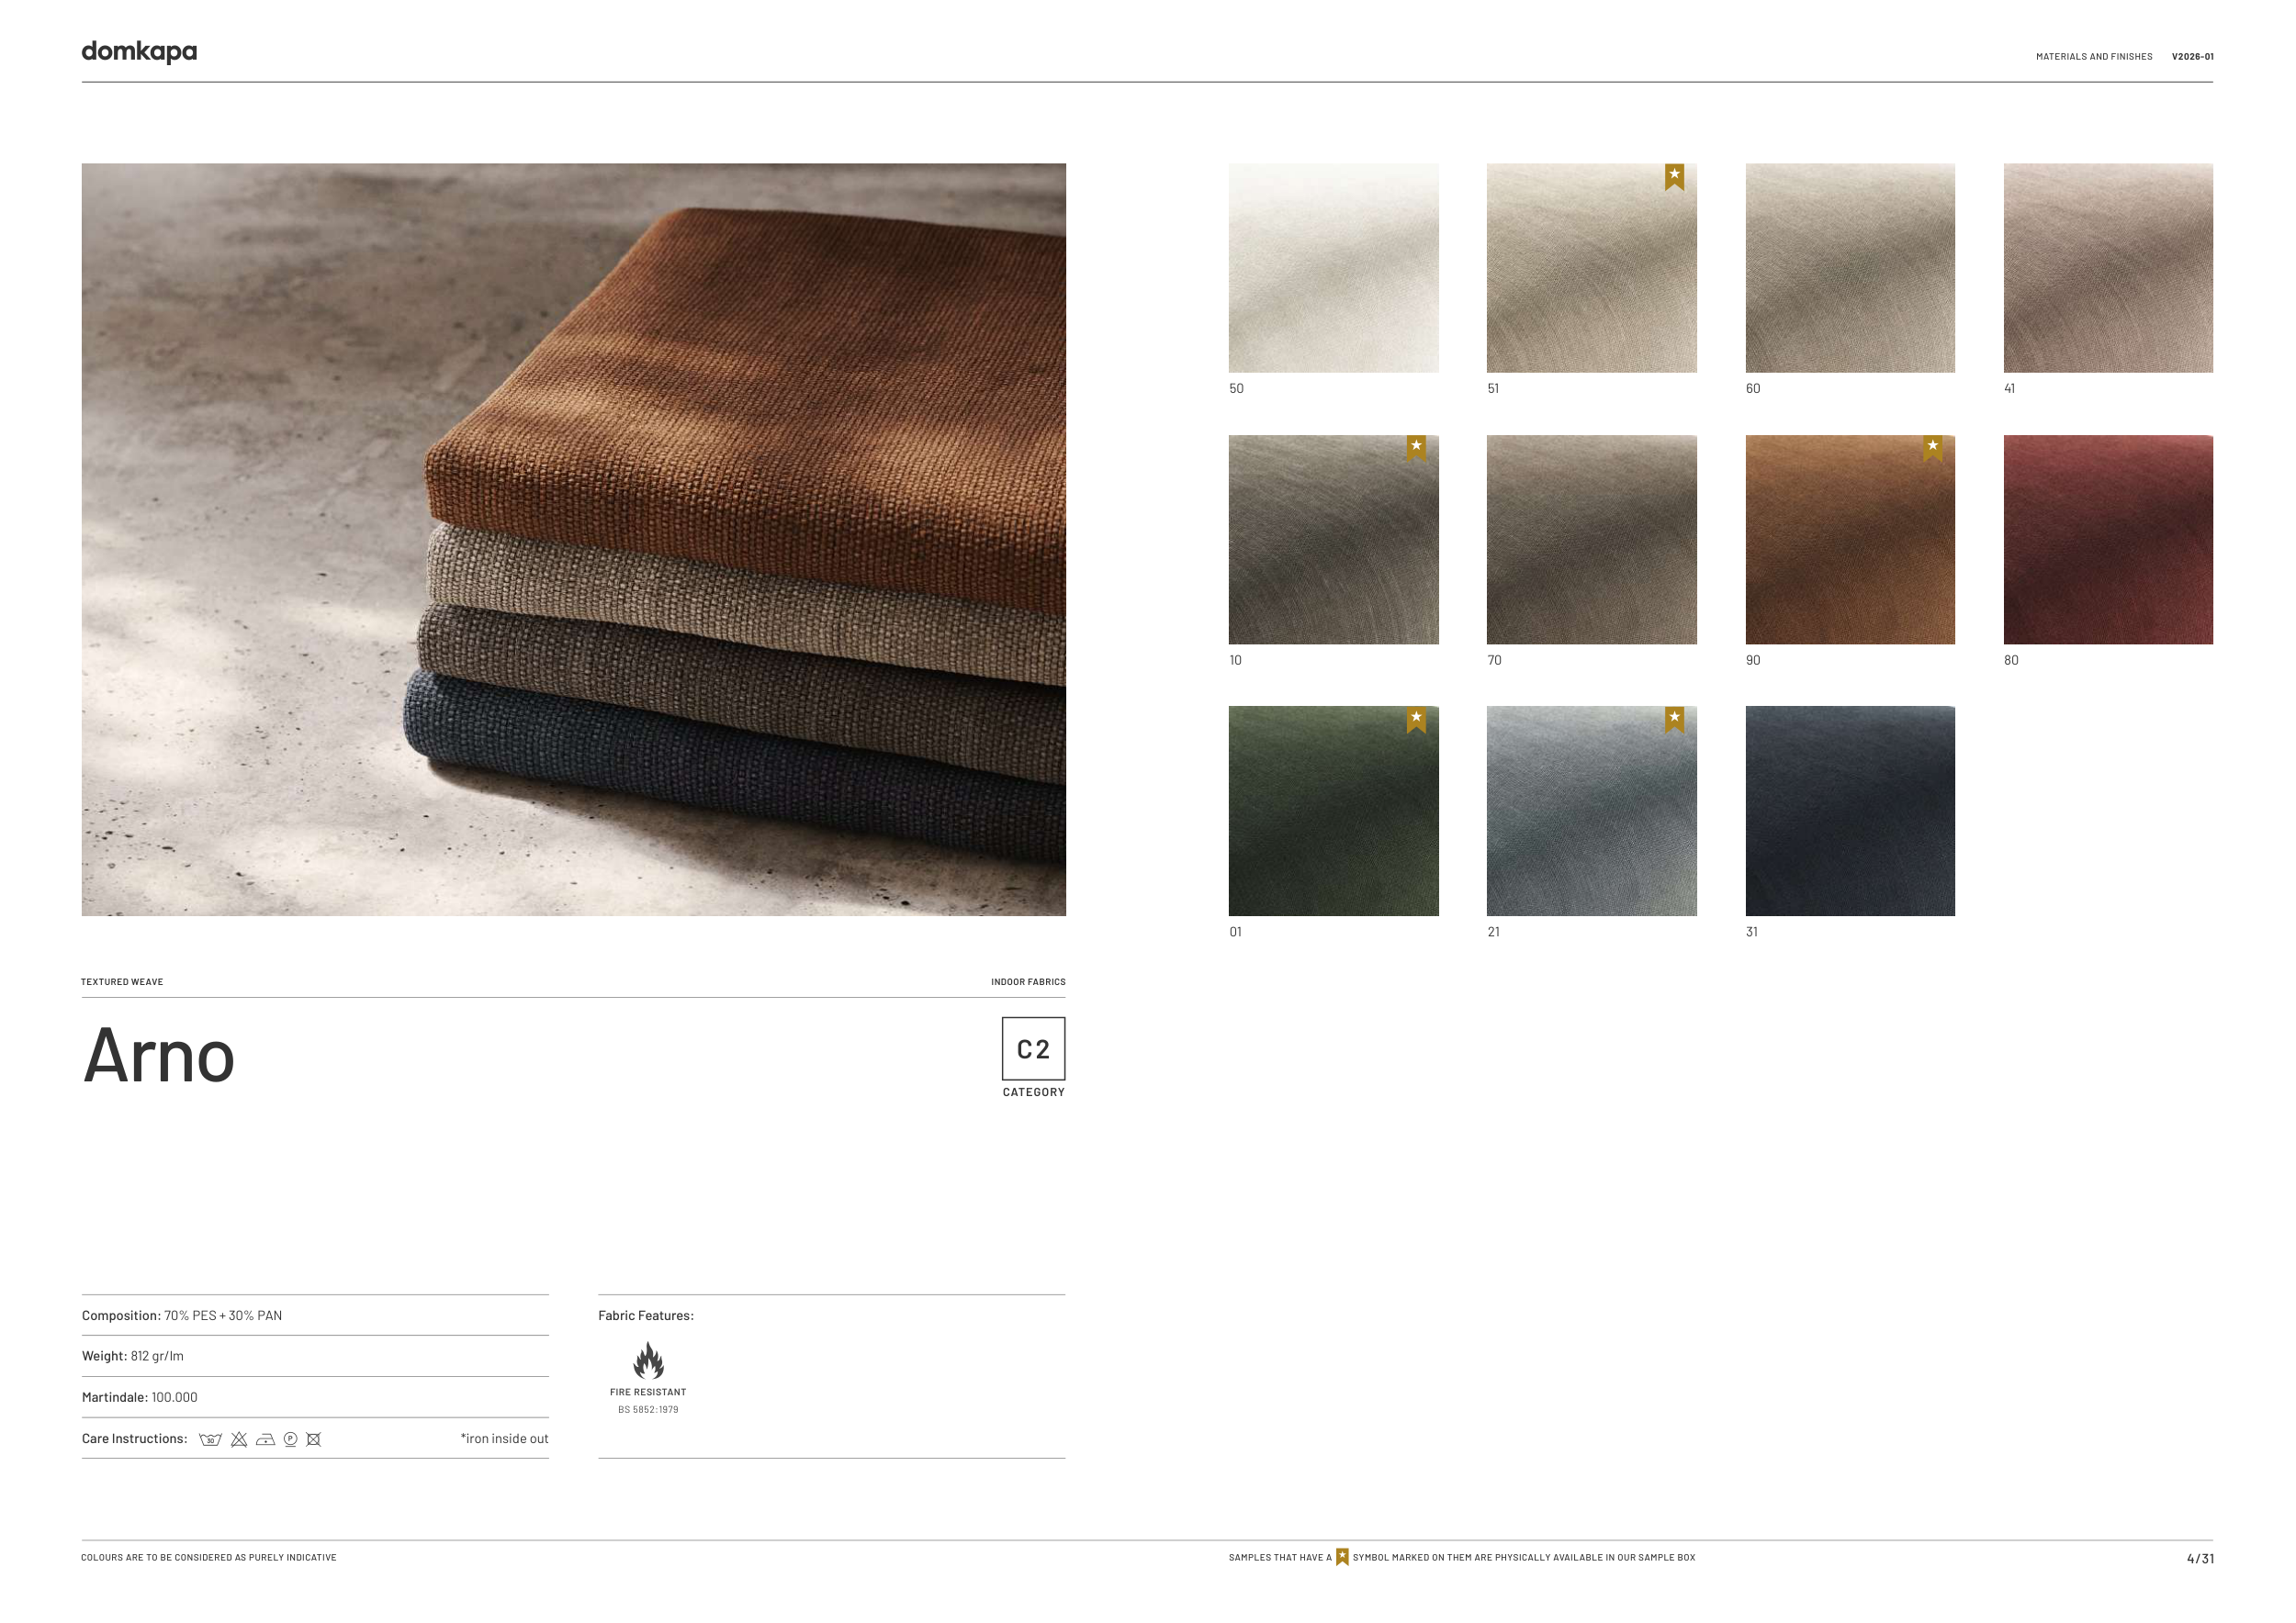Click the dry-clean P circle icon
Viewport: 2296px width, 1623px height.
[x=290, y=1439]
